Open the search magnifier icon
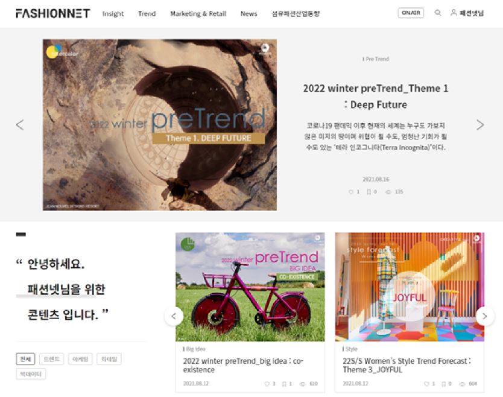Screen dimensions: 503x397 [437, 13]
